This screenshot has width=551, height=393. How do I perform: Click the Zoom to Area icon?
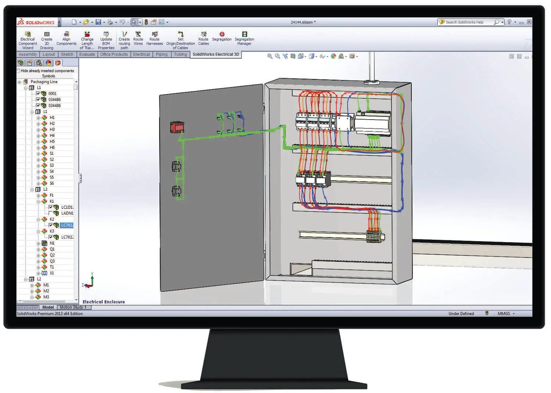point(277,56)
